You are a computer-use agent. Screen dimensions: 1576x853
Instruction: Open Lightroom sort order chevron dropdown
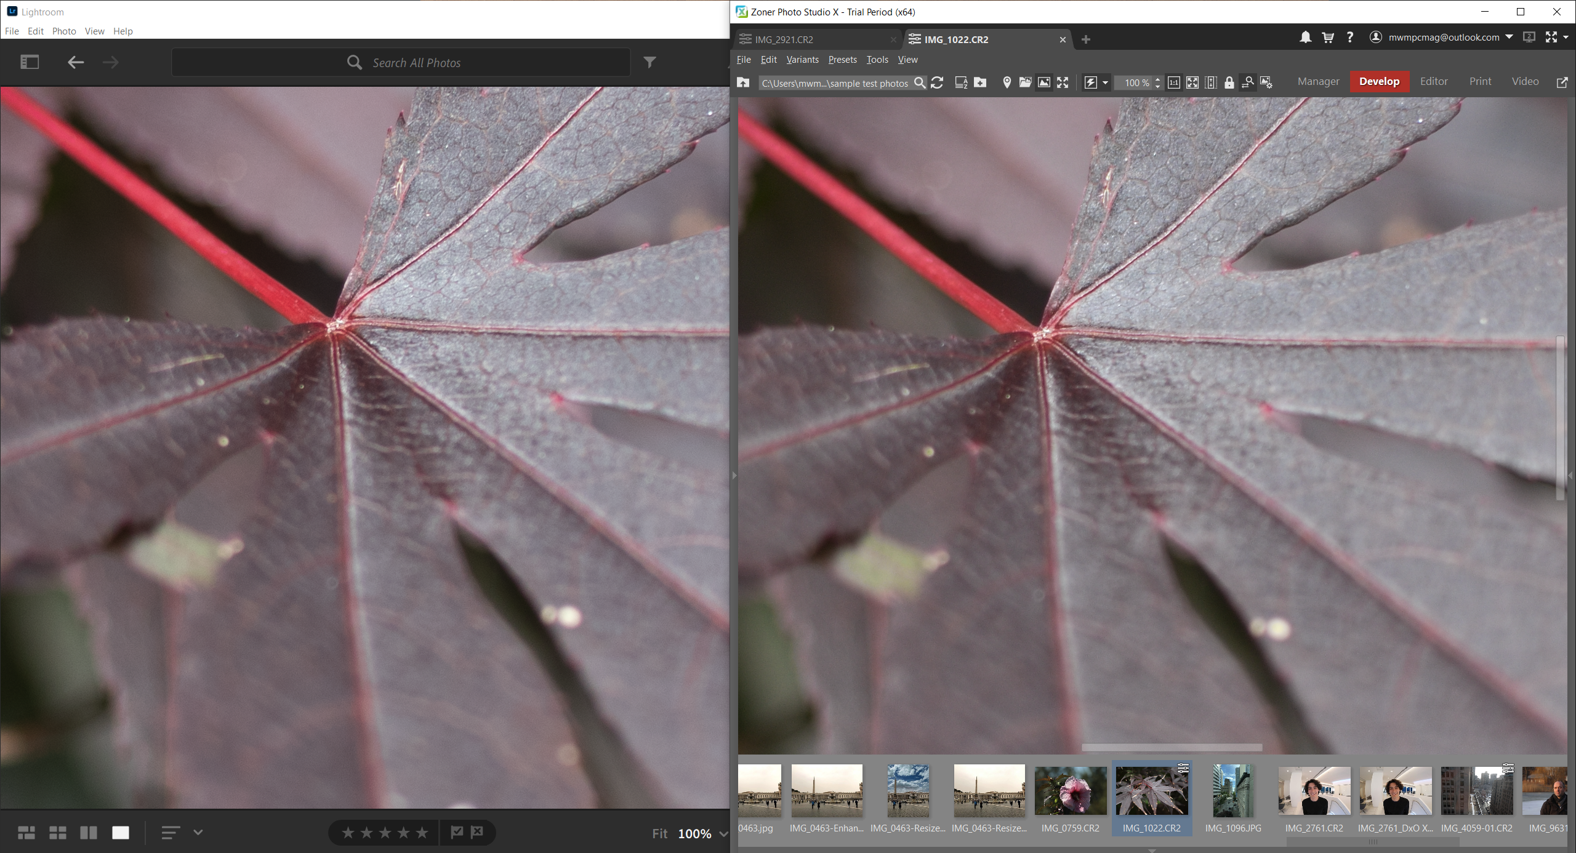click(x=198, y=832)
